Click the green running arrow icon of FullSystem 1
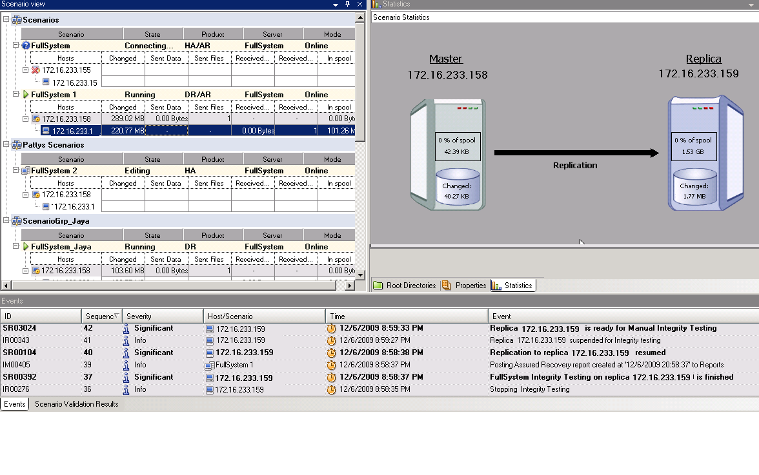The image size is (759, 475). pos(26,95)
